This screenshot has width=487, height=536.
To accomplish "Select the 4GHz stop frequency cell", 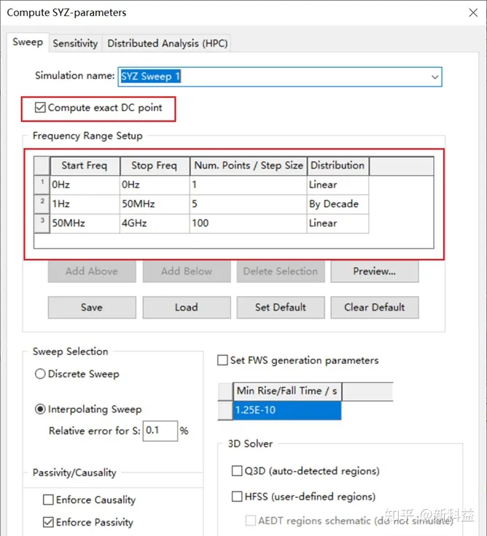I will point(155,224).
